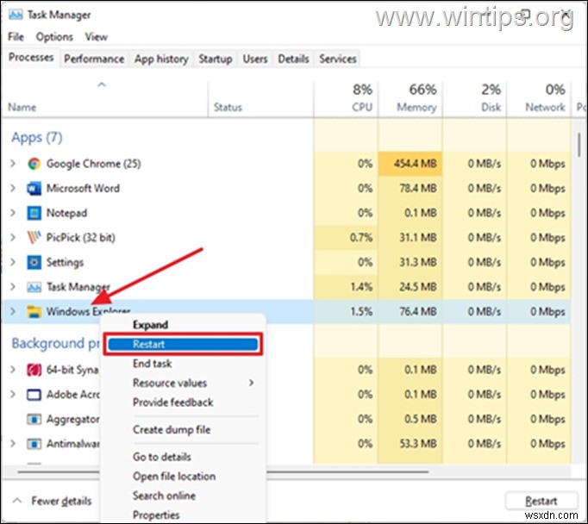Click the Task Manager title bar icon
This screenshot has height=524, width=588.
point(16,15)
